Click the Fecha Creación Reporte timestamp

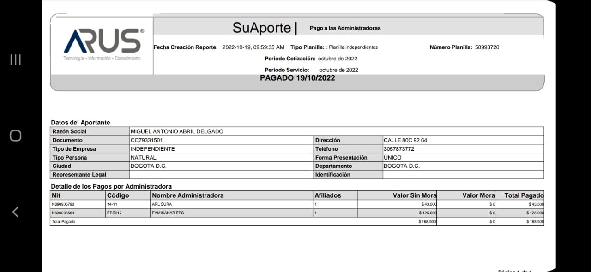253,47
